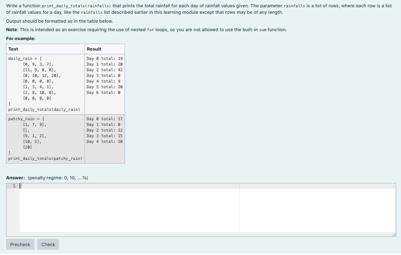
Task: Click the 'Answer:' label above the editor
Action: (16, 178)
